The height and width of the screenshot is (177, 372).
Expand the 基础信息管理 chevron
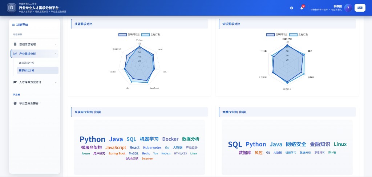pos(55,44)
